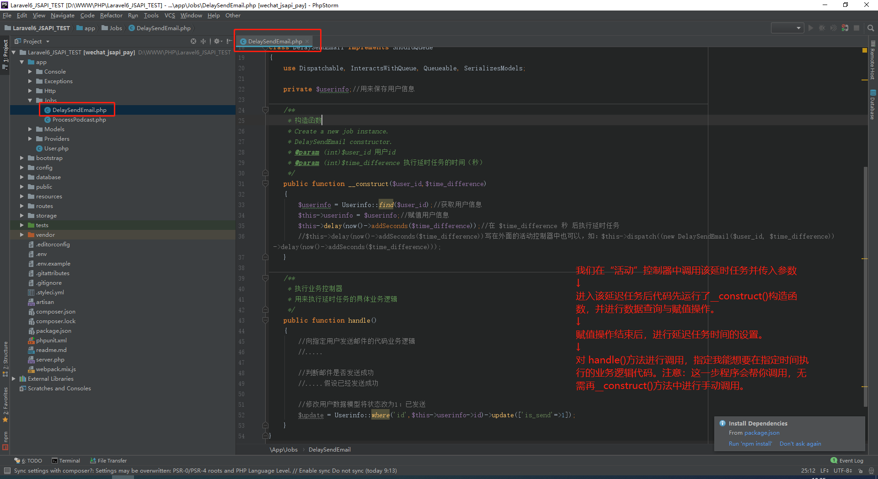Viewport: 878px width, 479px height.
Task: Select webpack.mix.js file
Action: point(56,369)
